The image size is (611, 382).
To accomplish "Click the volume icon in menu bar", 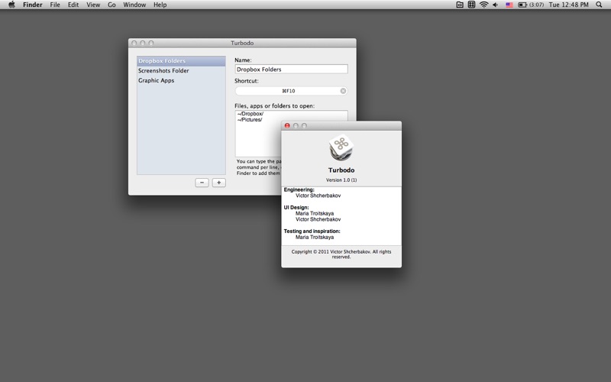I will [x=495, y=5].
